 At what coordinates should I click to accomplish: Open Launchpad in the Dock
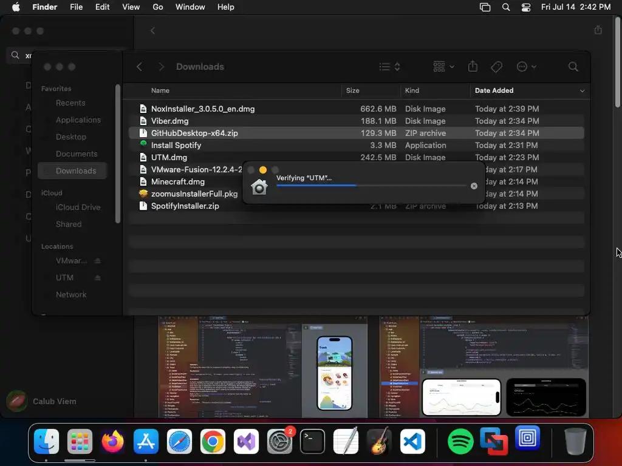point(80,441)
